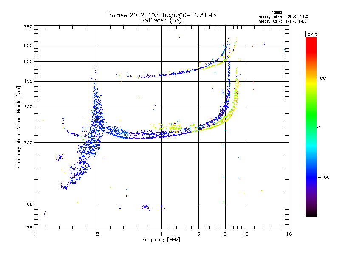Click the x-axis label 'Frequency [MHz]'
The height and width of the screenshot is (255, 340).
pyautogui.click(x=161, y=240)
